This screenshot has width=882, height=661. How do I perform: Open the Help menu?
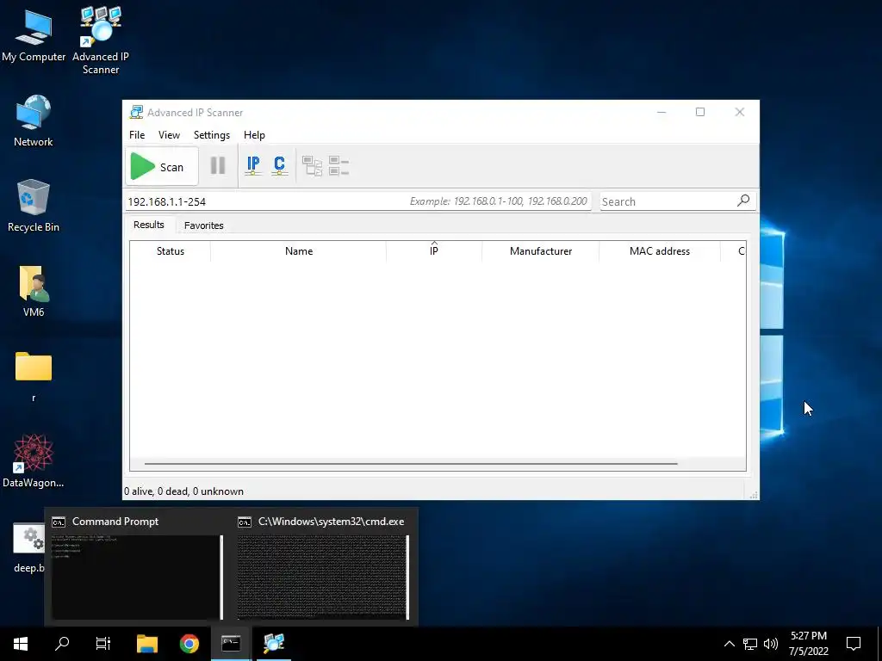click(254, 135)
